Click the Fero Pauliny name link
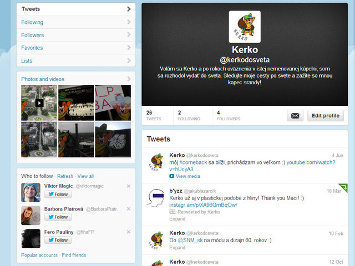Screen dimensions: 355x266 (x=59, y=232)
